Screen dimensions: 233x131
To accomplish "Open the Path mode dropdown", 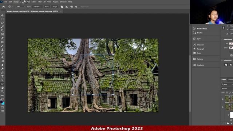I will tap(20, 7).
